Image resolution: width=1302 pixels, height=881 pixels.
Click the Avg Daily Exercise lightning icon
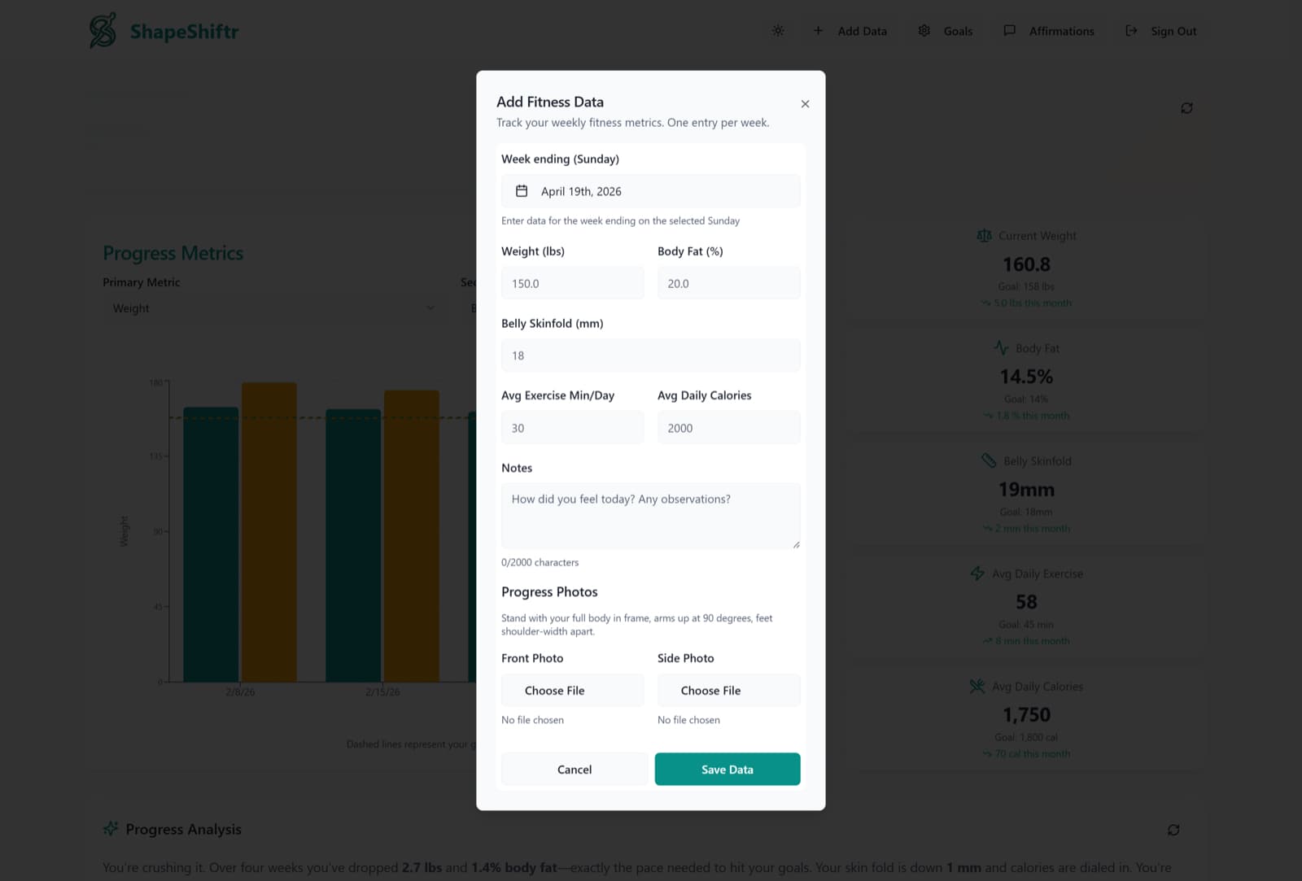pyautogui.click(x=977, y=574)
